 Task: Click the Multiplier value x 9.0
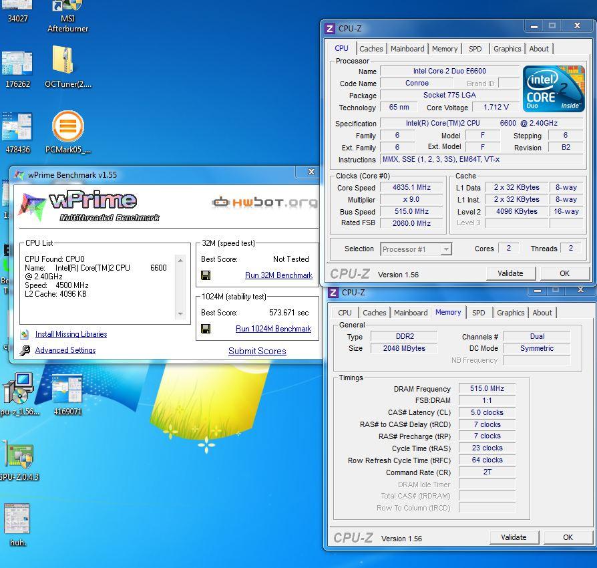(411, 199)
